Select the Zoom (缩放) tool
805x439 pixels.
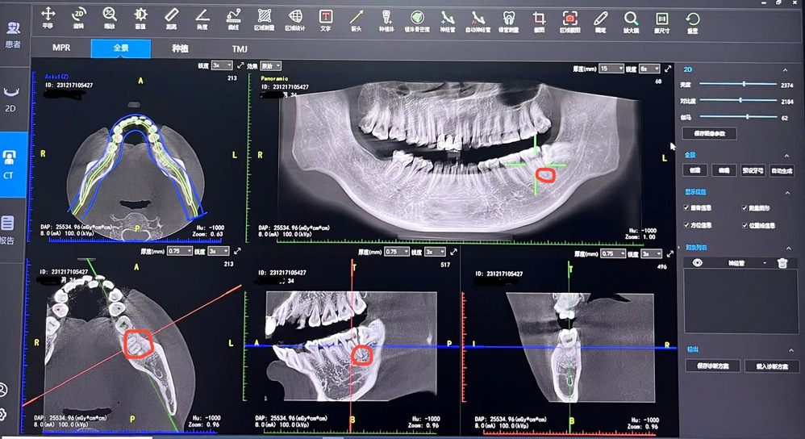tap(110, 18)
